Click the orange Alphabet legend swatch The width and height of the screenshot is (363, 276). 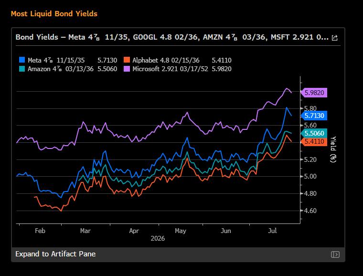tap(127, 60)
